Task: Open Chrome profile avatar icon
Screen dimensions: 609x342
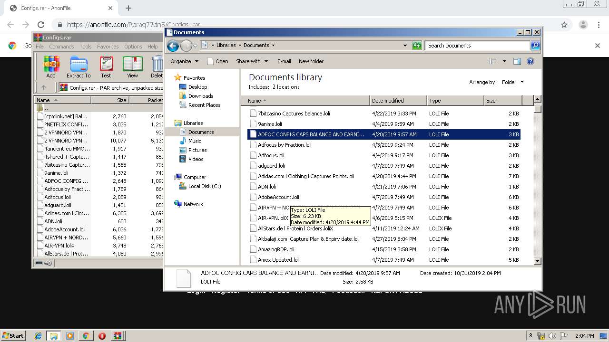Action: click(583, 25)
